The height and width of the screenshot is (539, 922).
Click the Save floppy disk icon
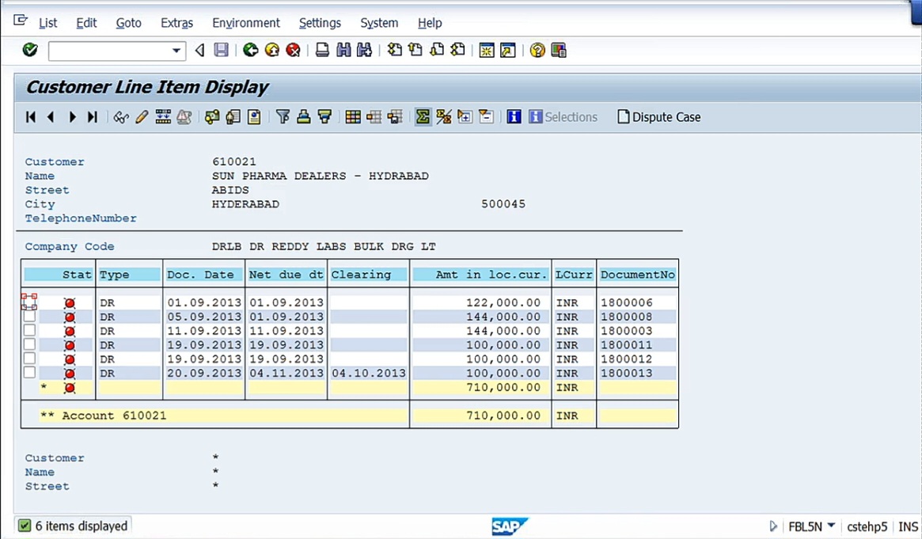pyautogui.click(x=221, y=50)
